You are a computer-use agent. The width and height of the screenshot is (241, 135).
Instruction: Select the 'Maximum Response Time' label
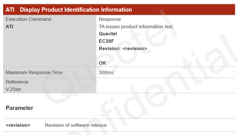click(x=34, y=72)
